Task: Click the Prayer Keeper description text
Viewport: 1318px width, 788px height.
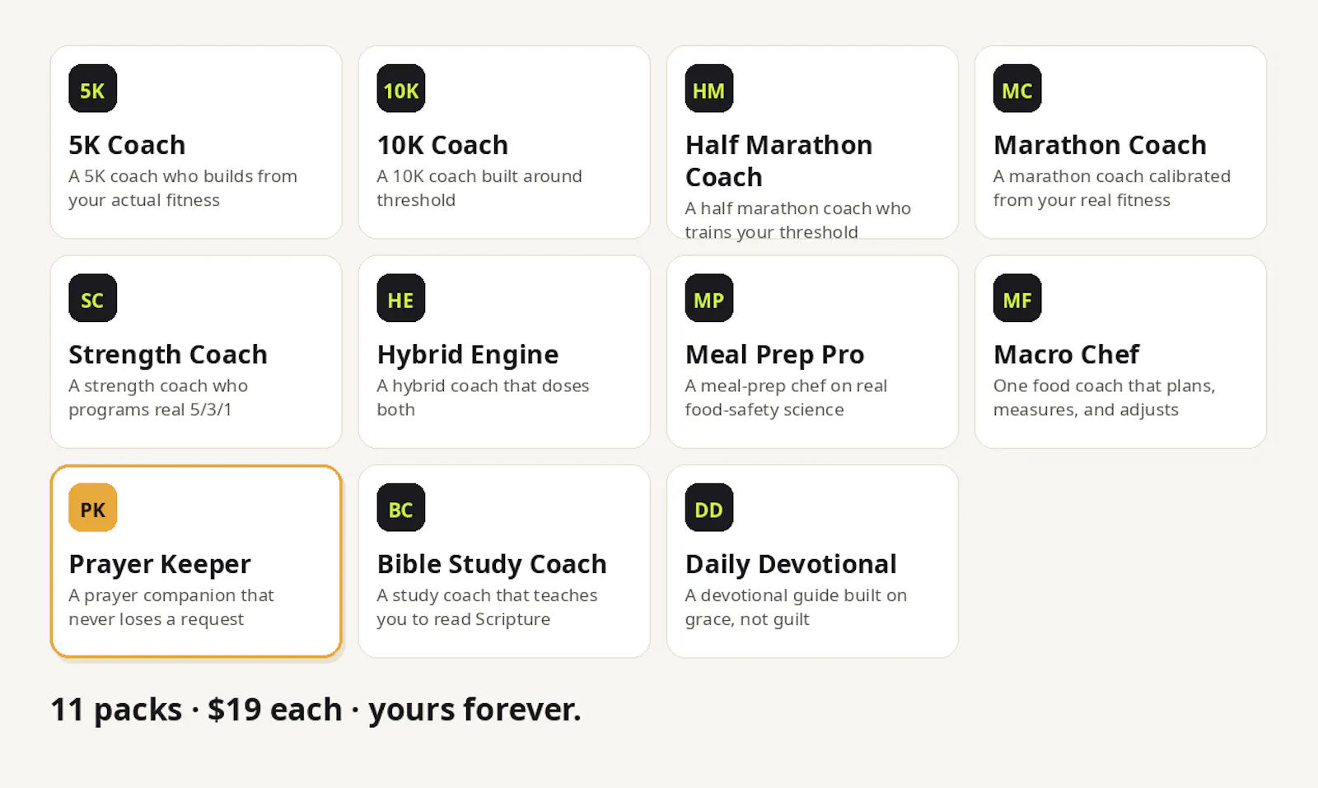Action: (171, 608)
